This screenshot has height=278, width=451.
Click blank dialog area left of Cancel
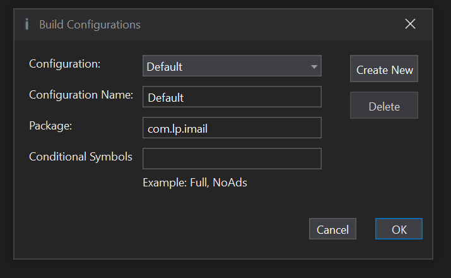[158, 229]
